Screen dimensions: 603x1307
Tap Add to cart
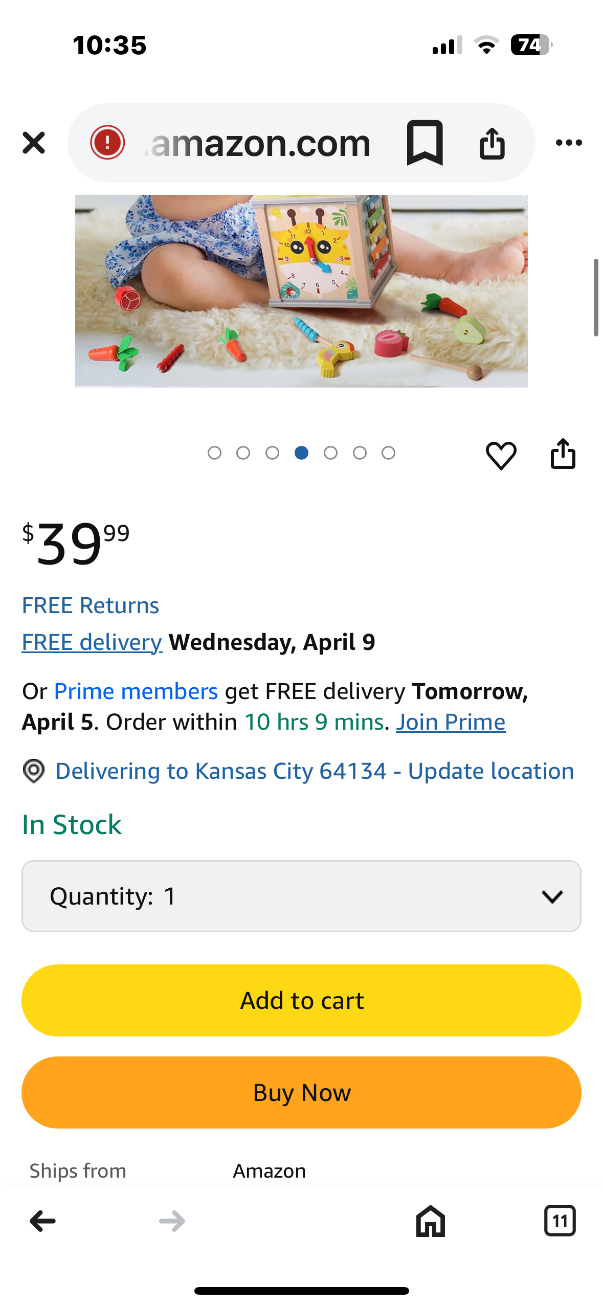coord(301,1000)
